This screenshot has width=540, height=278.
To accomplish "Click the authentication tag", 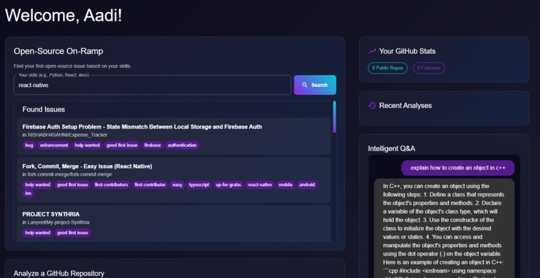I will 182,145.
